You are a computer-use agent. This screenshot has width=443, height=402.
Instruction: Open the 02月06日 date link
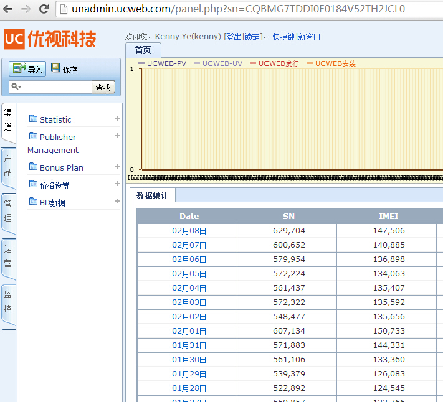(189, 259)
